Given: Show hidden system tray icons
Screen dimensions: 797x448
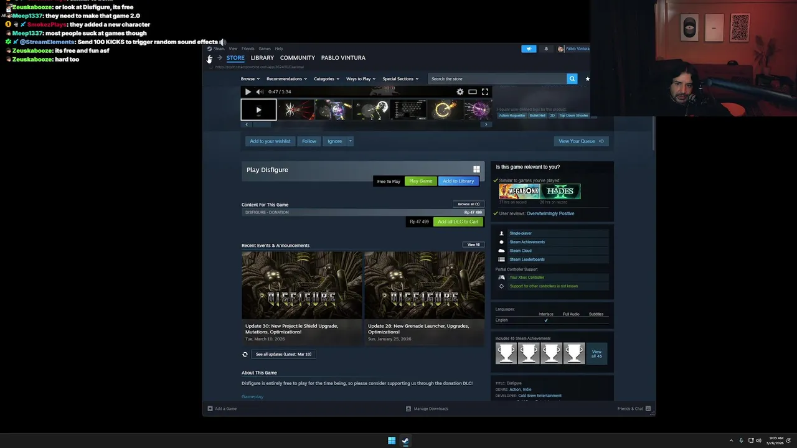Looking at the screenshot, I should (732, 441).
